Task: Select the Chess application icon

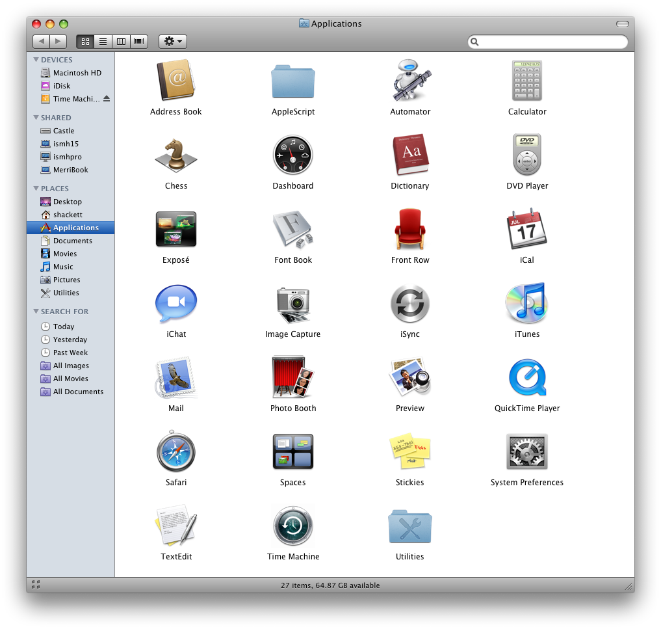Action: tap(175, 155)
